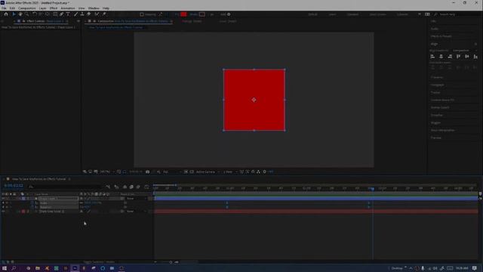Click the timeline zoom slider

pos(171,262)
